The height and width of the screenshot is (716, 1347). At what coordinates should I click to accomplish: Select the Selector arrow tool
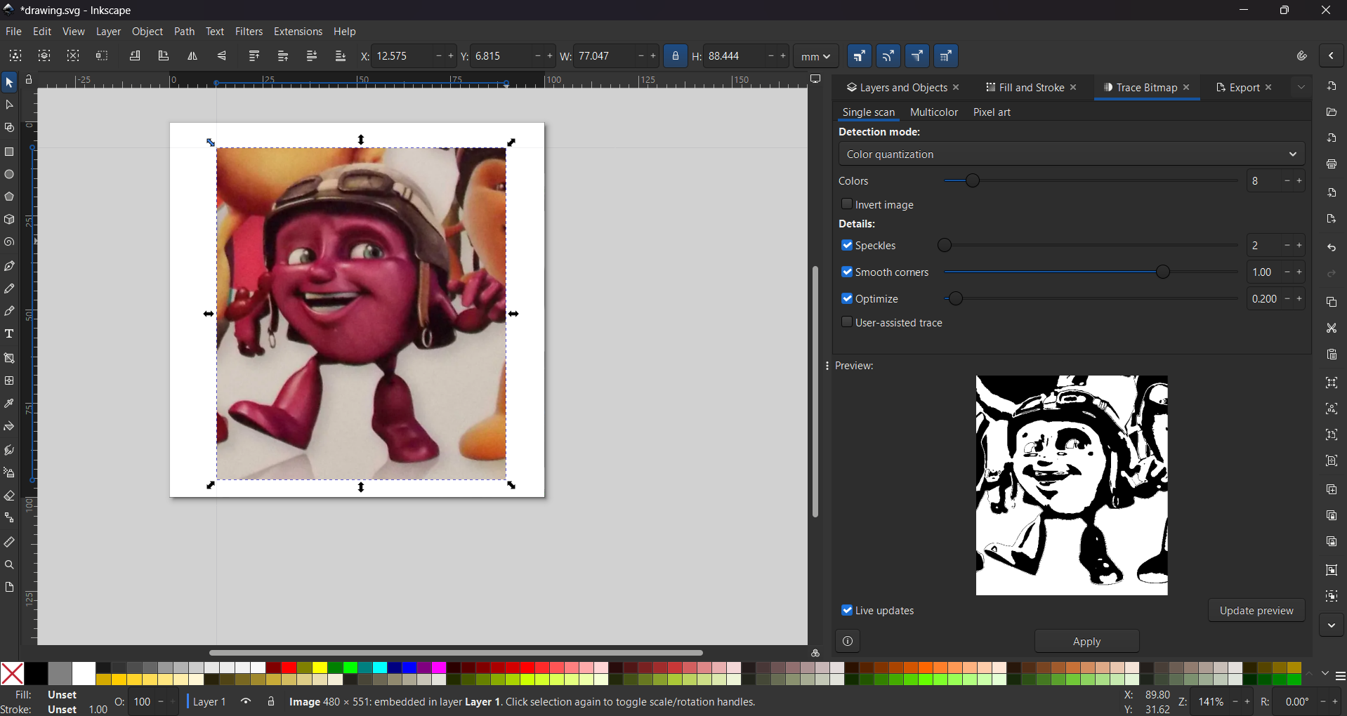9,83
